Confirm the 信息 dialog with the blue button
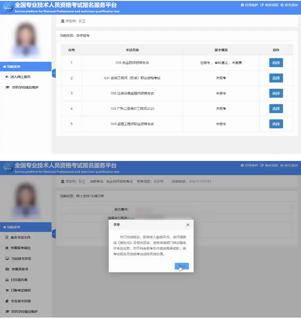The height and width of the screenshot is (318, 301). [181, 266]
